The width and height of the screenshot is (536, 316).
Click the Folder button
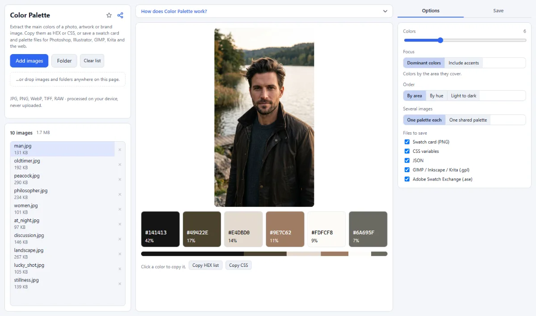pyautogui.click(x=64, y=61)
